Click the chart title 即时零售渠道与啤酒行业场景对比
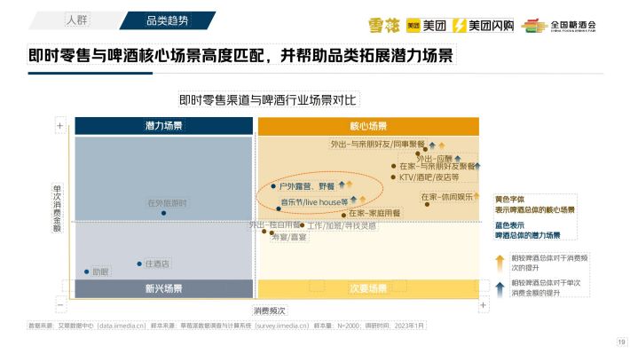Image resolution: width=630 pixels, height=354 pixels. coord(268,99)
